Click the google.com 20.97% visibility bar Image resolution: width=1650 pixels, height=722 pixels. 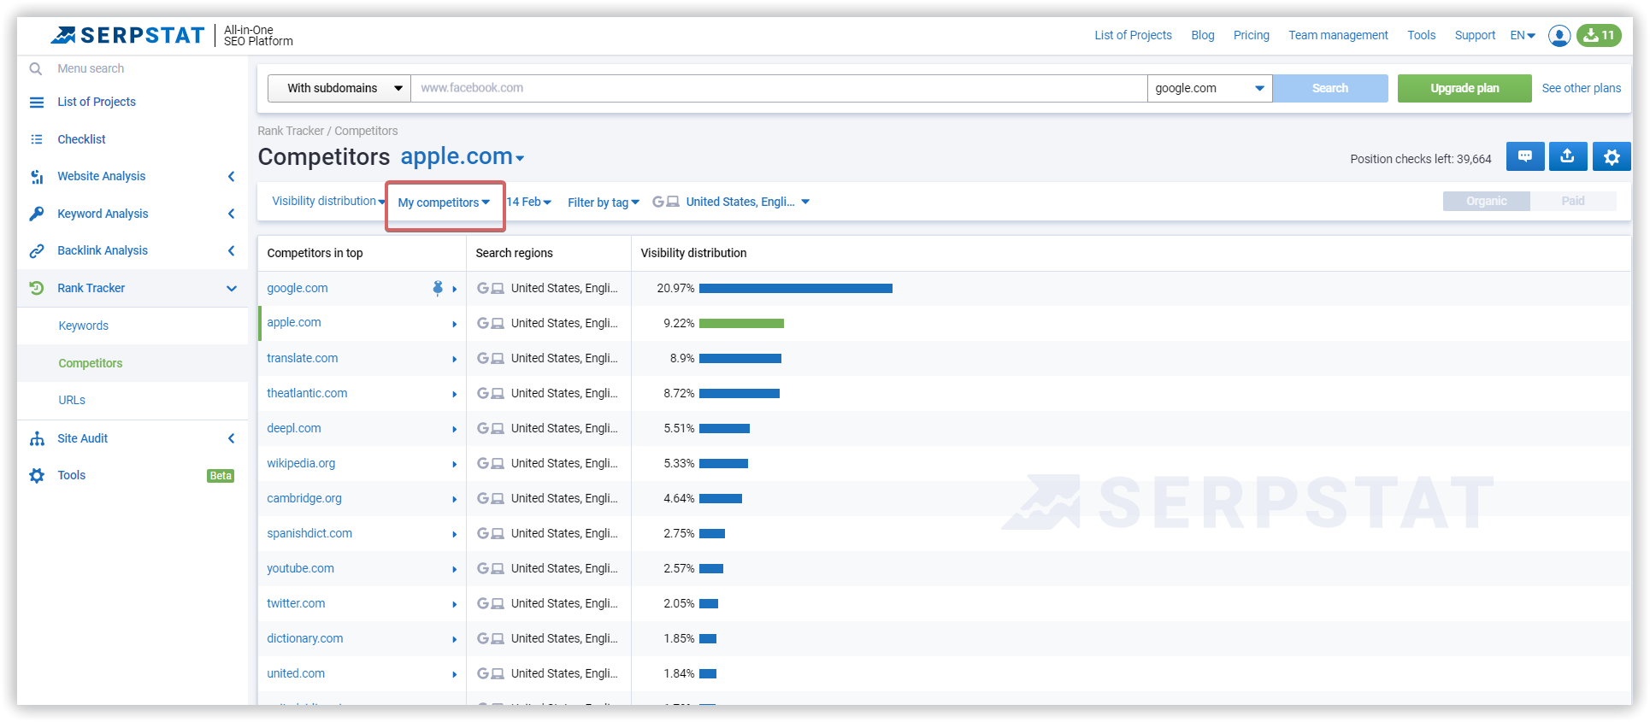point(796,289)
